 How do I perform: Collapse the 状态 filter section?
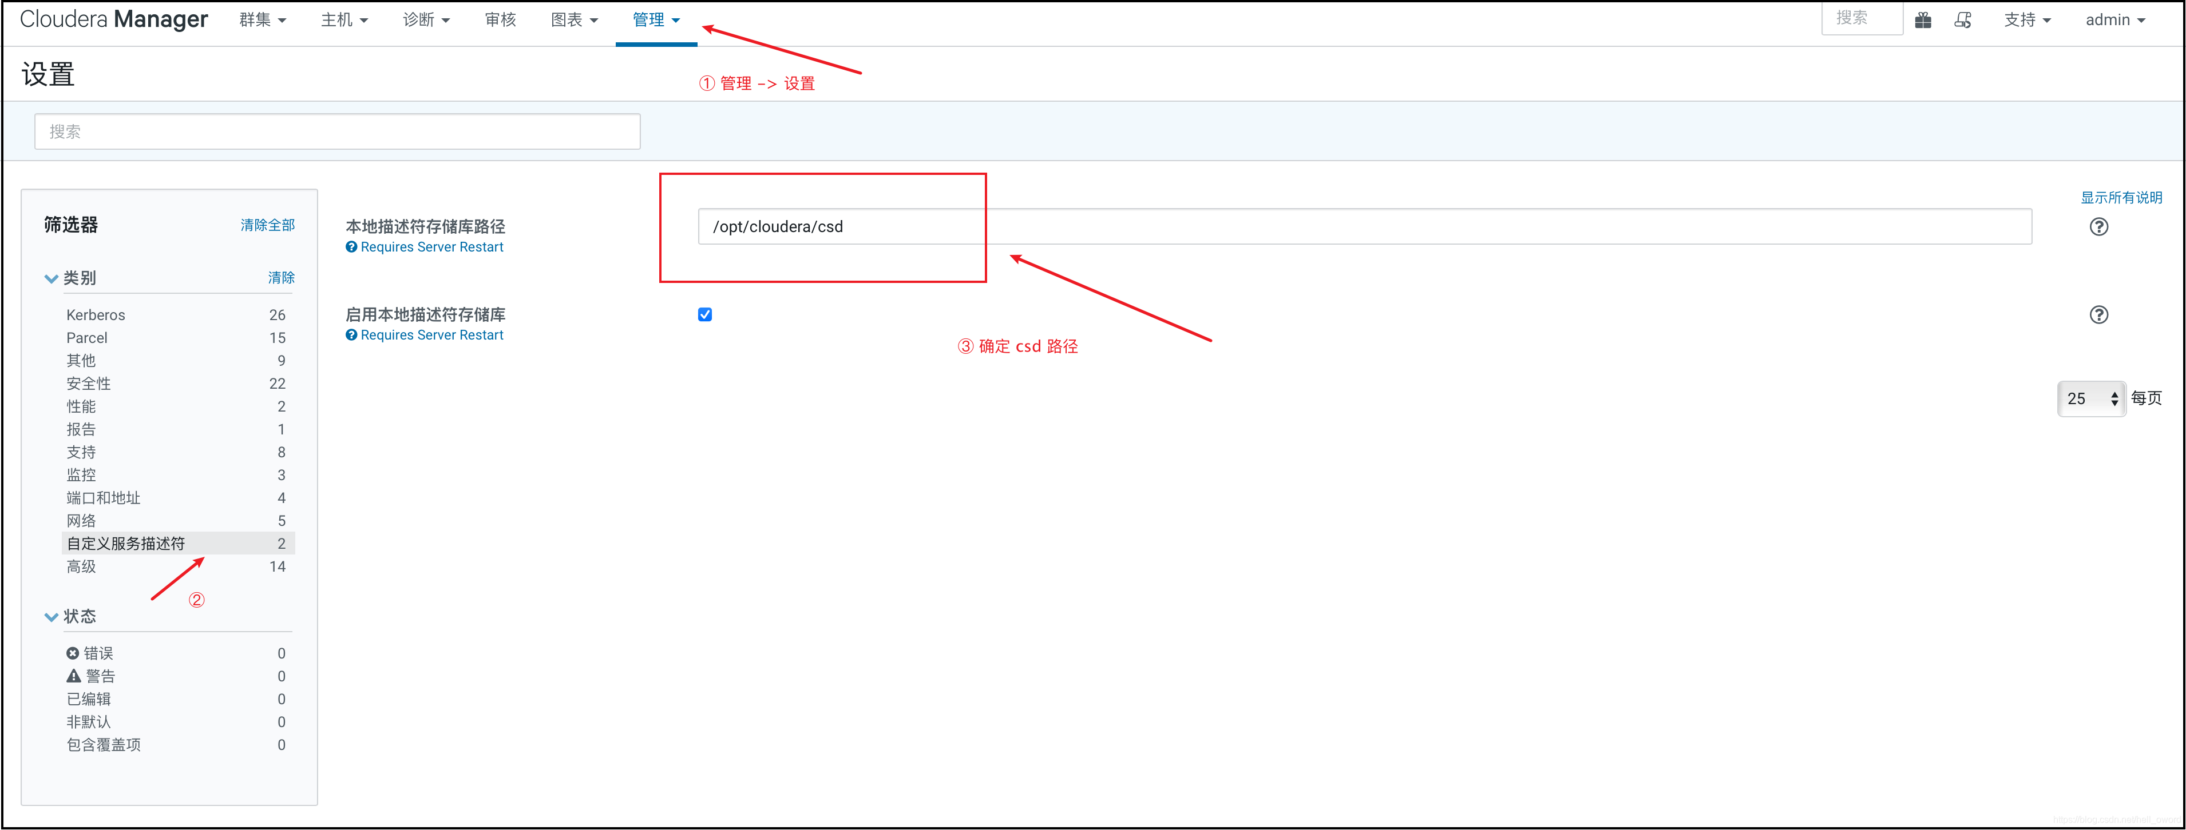pos(51,616)
